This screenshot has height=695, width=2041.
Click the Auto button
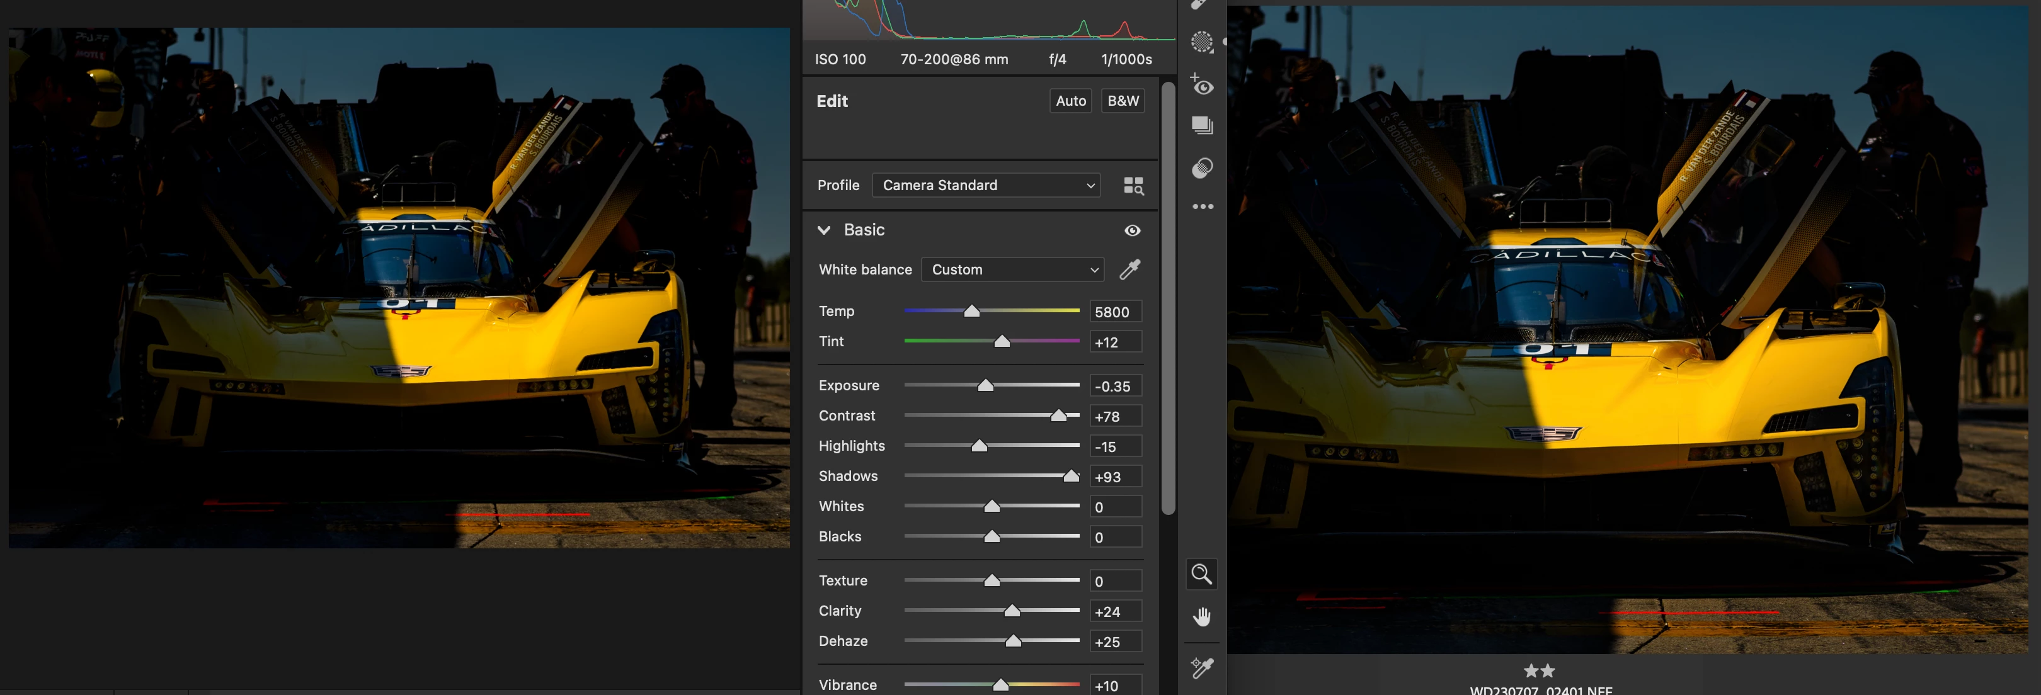click(x=1070, y=101)
